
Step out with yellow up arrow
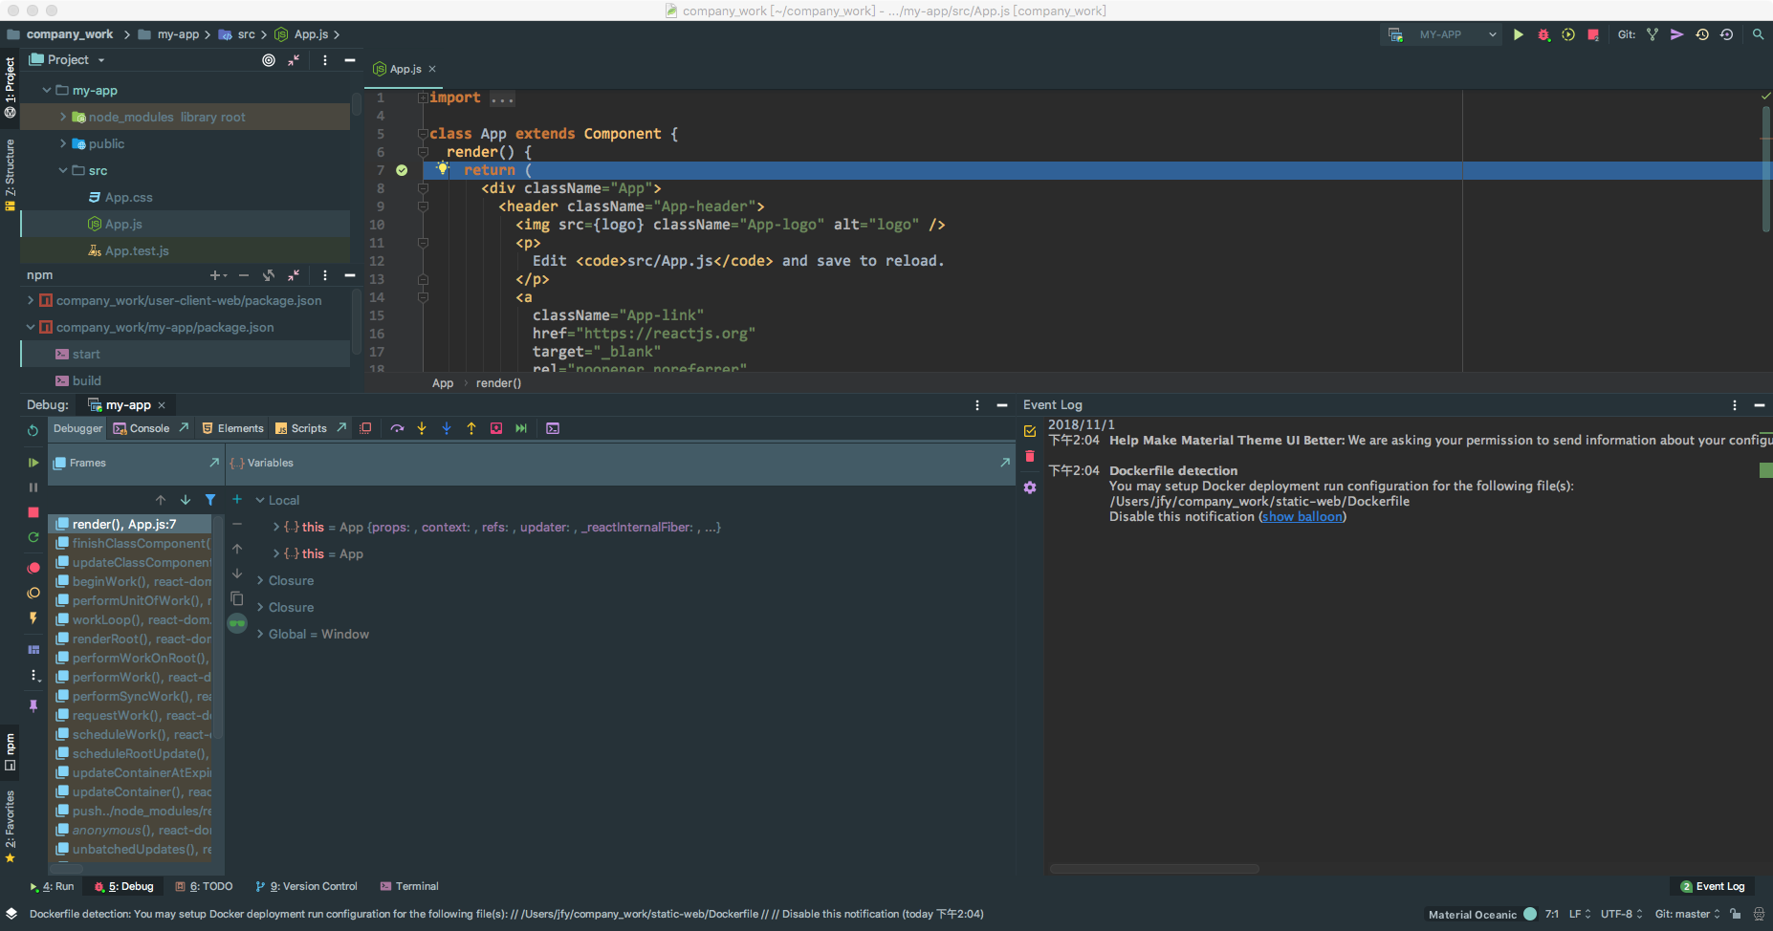click(x=471, y=428)
